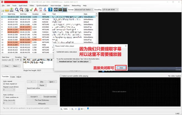182x115 pixels.
Task: Click the Duration spinner arrows
Action: click(x=21, y=60)
